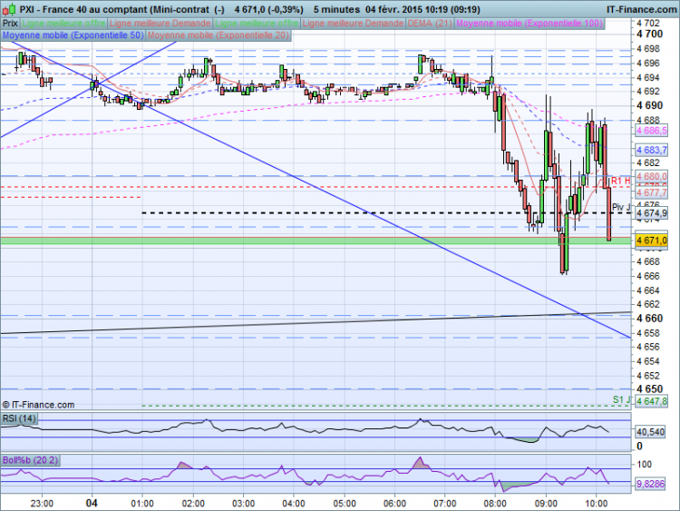Image resolution: width=680 pixels, height=511 pixels.
Task: Click the green S1 J 4 647,8 support label
Action: pos(651,401)
